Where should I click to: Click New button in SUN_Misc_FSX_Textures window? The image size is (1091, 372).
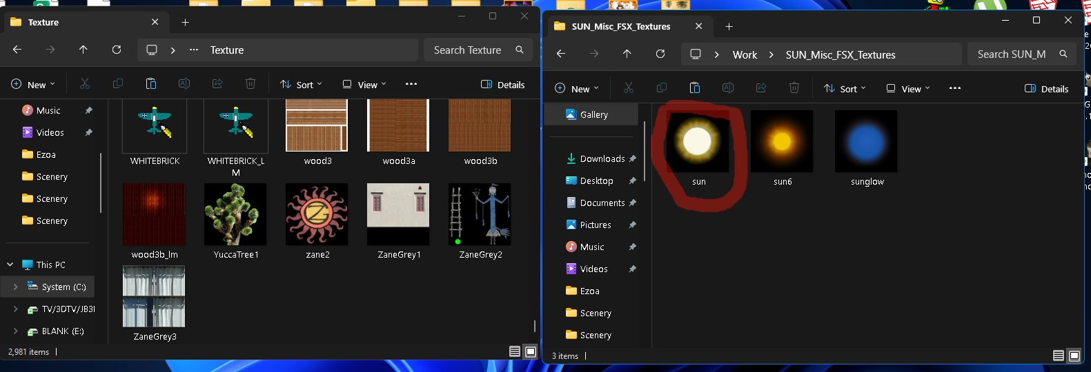coord(576,88)
